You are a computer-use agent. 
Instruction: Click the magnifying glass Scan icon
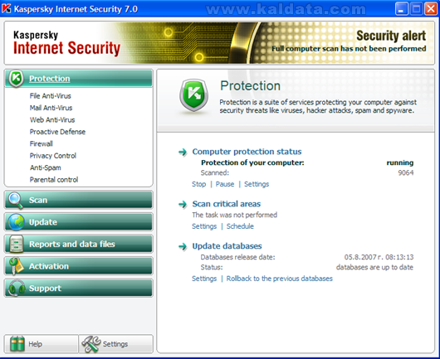point(16,201)
